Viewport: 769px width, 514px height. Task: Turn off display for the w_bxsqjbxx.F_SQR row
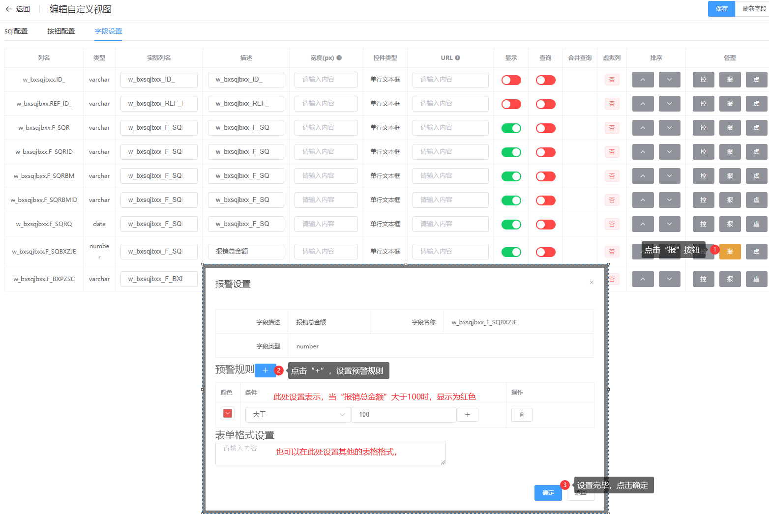[511, 128]
